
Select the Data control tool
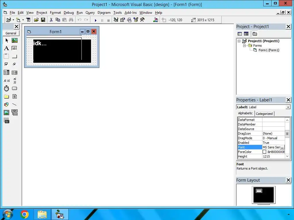(x=15, y=112)
